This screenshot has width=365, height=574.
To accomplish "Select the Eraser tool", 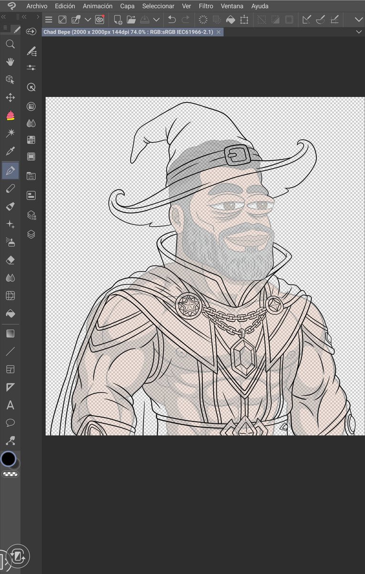I will (10, 260).
